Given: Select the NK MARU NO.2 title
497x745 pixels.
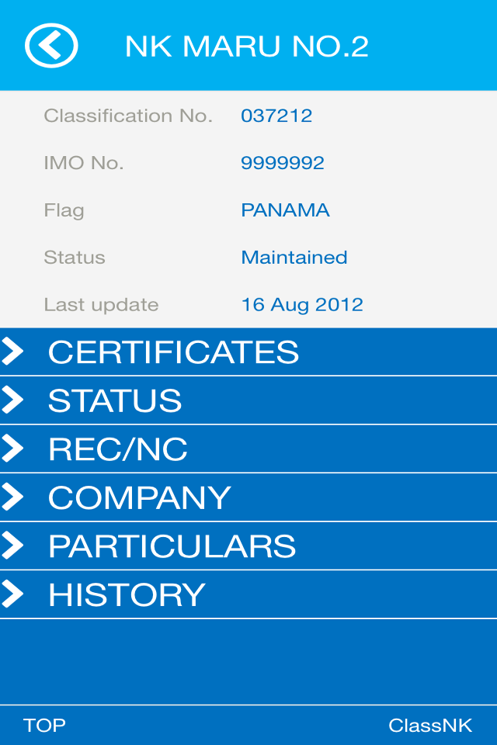Looking at the screenshot, I should [x=246, y=47].
